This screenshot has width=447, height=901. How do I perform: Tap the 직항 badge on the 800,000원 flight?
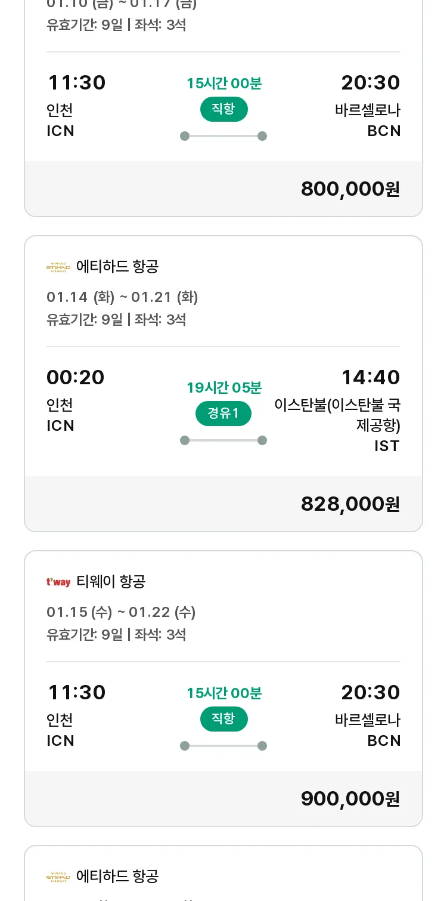[223, 109]
